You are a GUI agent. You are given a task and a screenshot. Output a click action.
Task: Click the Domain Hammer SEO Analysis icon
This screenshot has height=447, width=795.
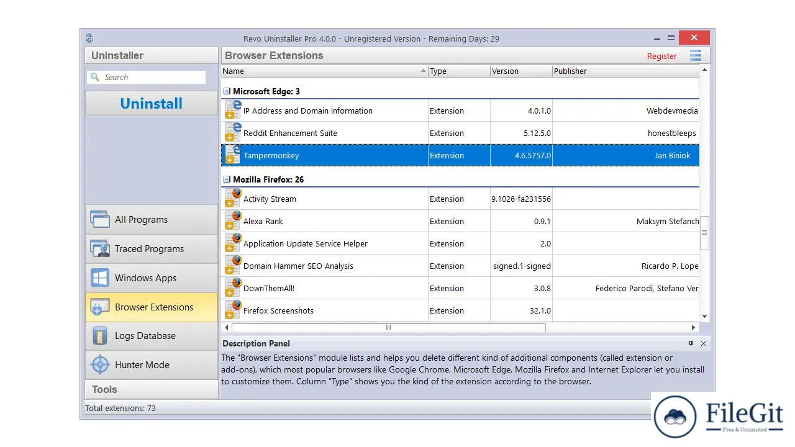233,266
